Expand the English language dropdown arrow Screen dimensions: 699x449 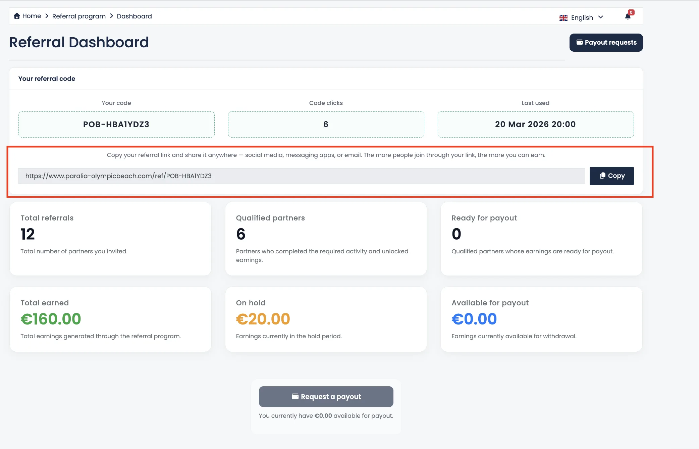tap(601, 17)
